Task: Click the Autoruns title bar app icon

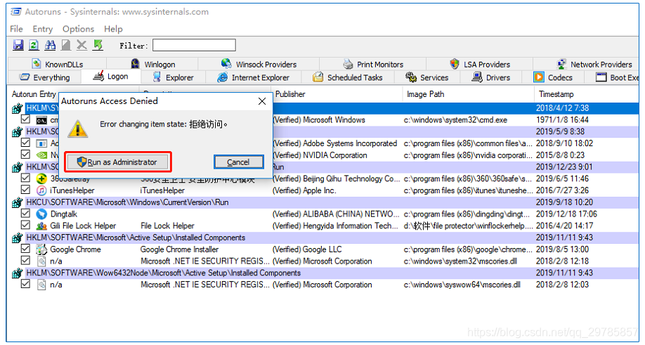Action: (x=16, y=11)
